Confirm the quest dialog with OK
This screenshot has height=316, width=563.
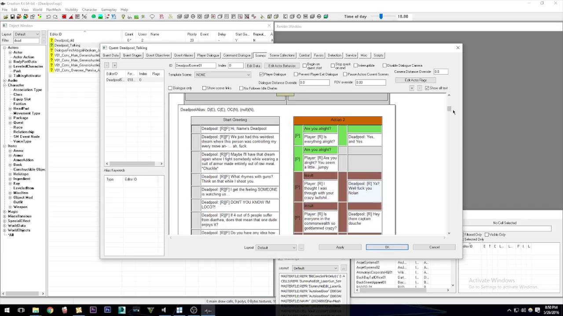(387, 247)
